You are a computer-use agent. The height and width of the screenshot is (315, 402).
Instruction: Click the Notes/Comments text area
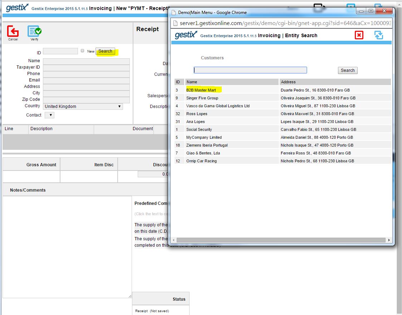67,247
